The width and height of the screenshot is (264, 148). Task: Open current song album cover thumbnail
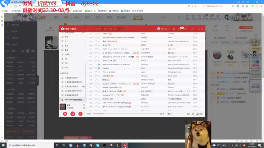point(63,107)
